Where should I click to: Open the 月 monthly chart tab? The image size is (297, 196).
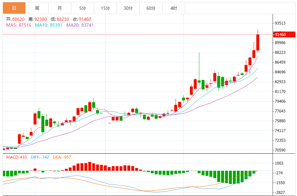(x=60, y=8)
